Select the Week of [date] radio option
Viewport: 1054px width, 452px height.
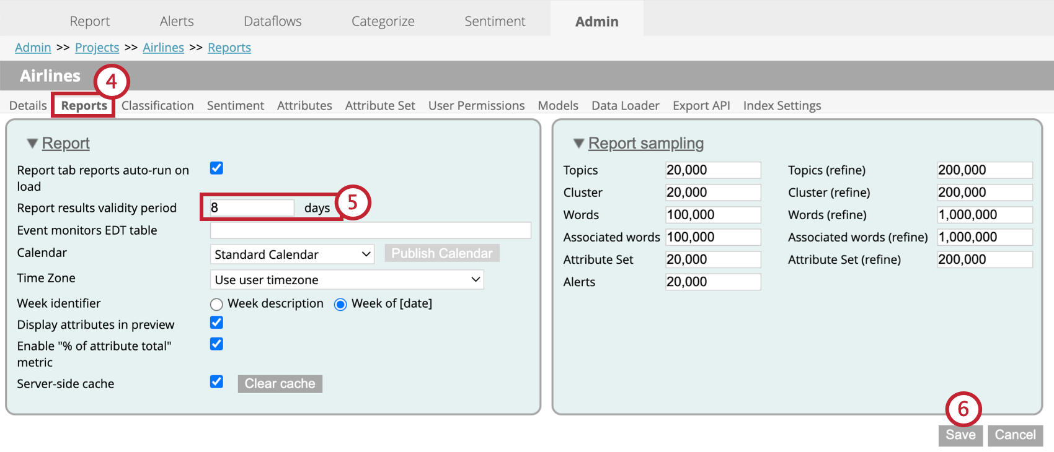click(340, 304)
